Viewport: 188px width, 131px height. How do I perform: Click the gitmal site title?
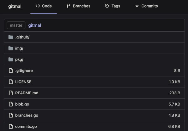[x=15, y=6]
